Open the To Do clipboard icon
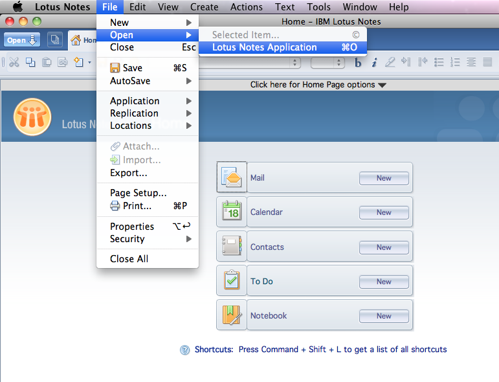Screen dimensions: 499x382 click(232, 280)
